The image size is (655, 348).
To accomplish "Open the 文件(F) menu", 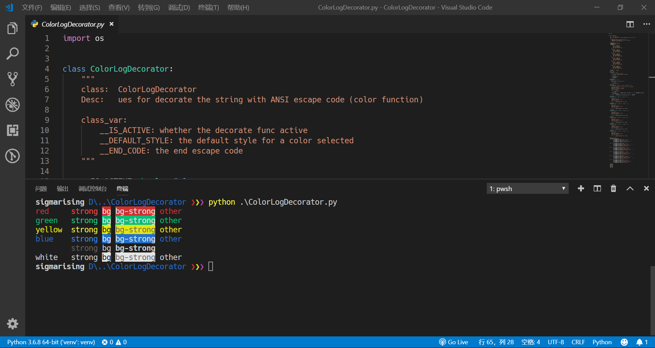I will coord(31,7).
